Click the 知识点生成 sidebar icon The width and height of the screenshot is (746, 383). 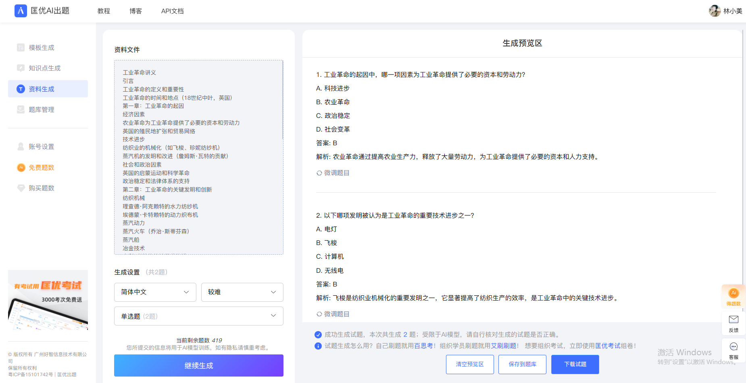pos(21,68)
